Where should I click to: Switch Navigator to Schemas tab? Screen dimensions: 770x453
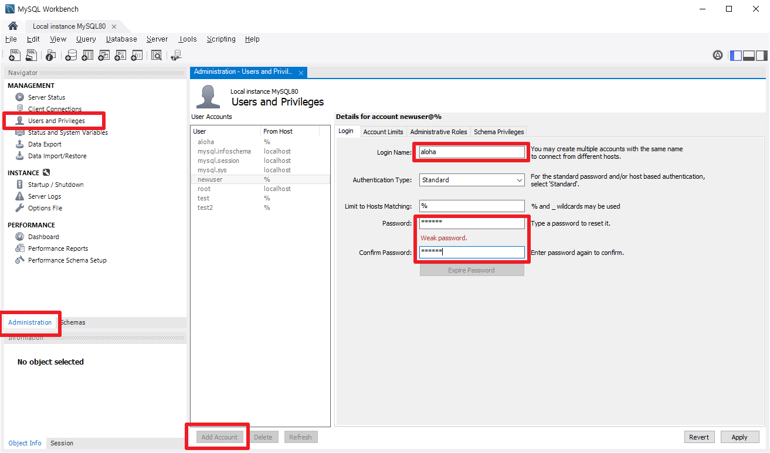point(73,322)
